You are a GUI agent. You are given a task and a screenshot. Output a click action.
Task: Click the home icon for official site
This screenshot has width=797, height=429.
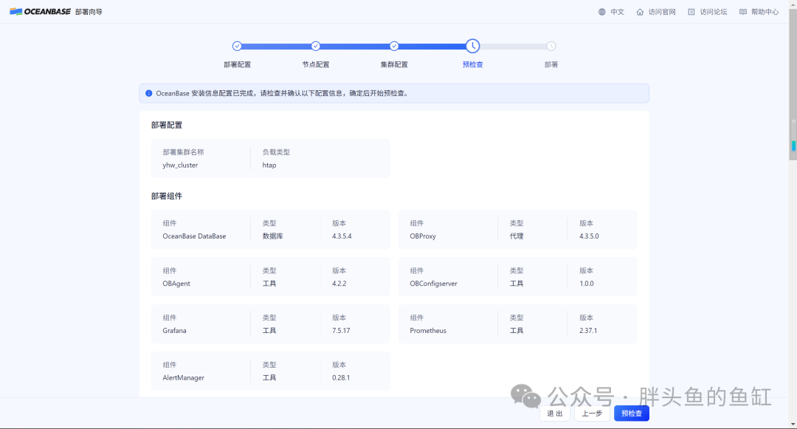pyautogui.click(x=640, y=12)
